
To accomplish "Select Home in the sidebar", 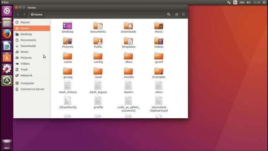I will [32, 28].
